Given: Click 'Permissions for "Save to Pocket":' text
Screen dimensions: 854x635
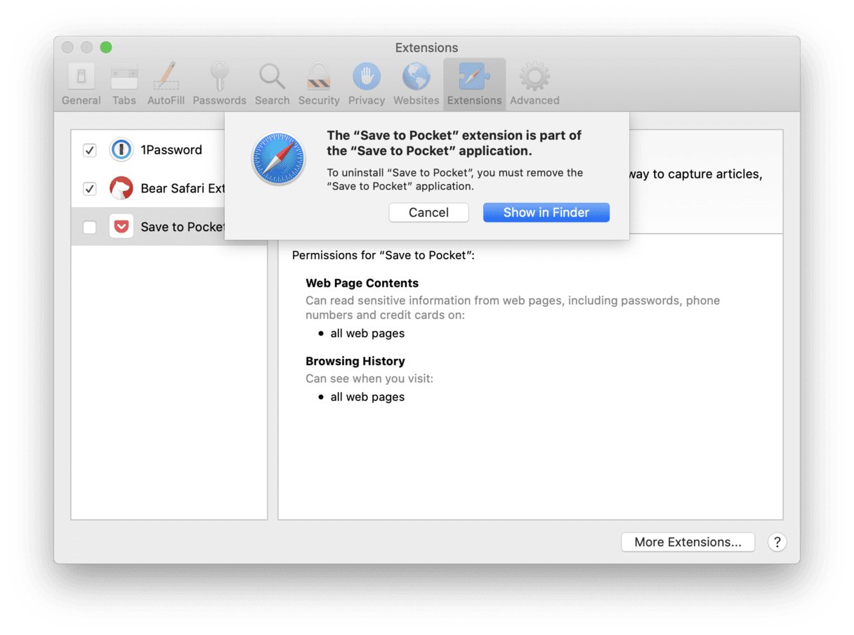Looking at the screenshot, I should 383,256.
